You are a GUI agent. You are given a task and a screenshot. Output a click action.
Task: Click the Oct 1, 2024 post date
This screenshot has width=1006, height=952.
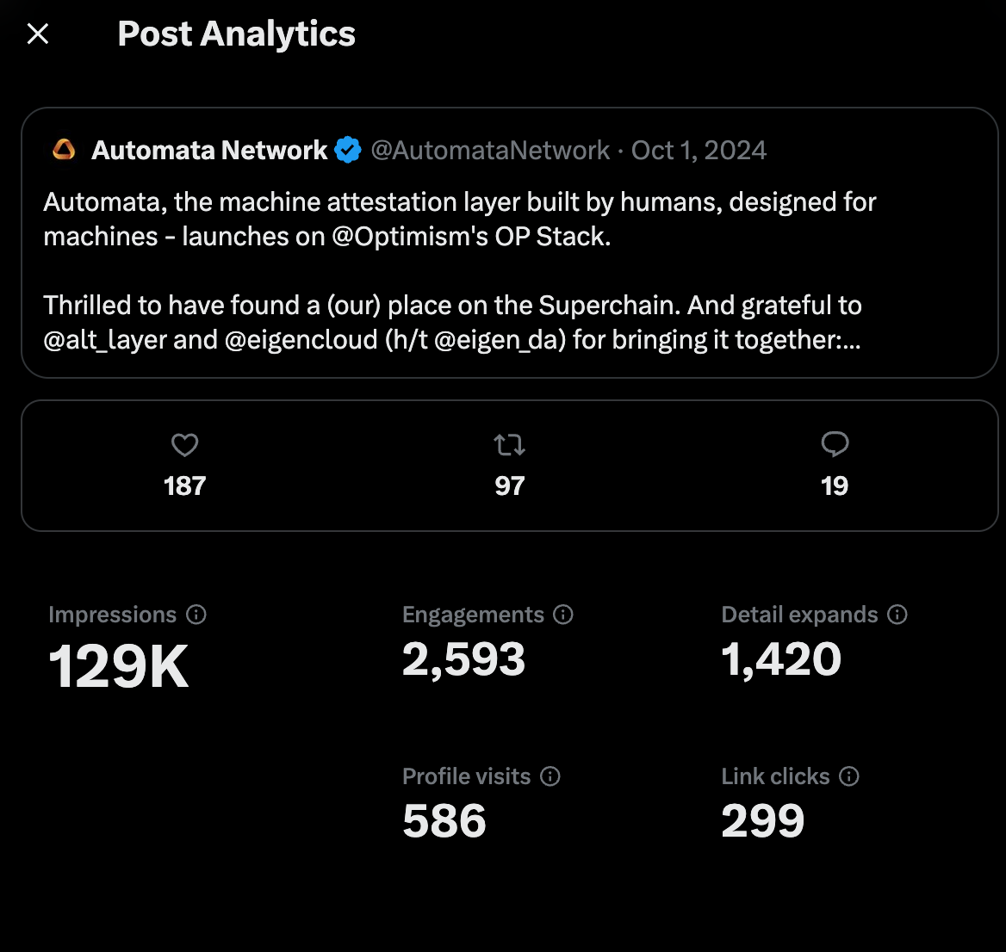point(699,151)
